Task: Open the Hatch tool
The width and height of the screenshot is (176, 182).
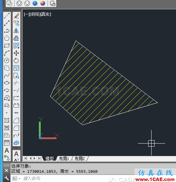Action: pos(7,120)
